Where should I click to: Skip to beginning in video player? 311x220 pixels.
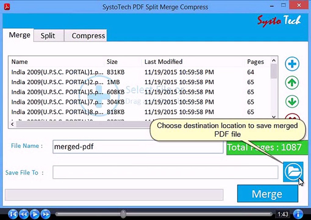point(13,214)
